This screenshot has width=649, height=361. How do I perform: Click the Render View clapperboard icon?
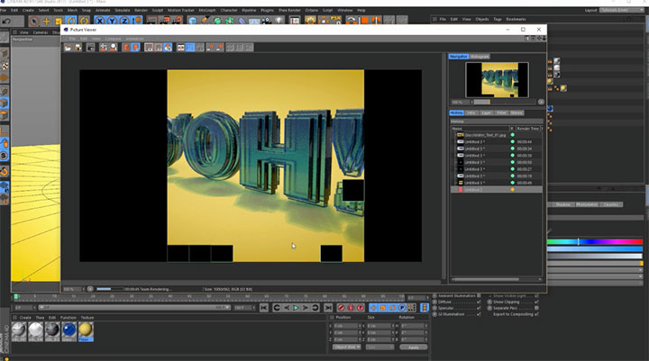pos(152,21)
